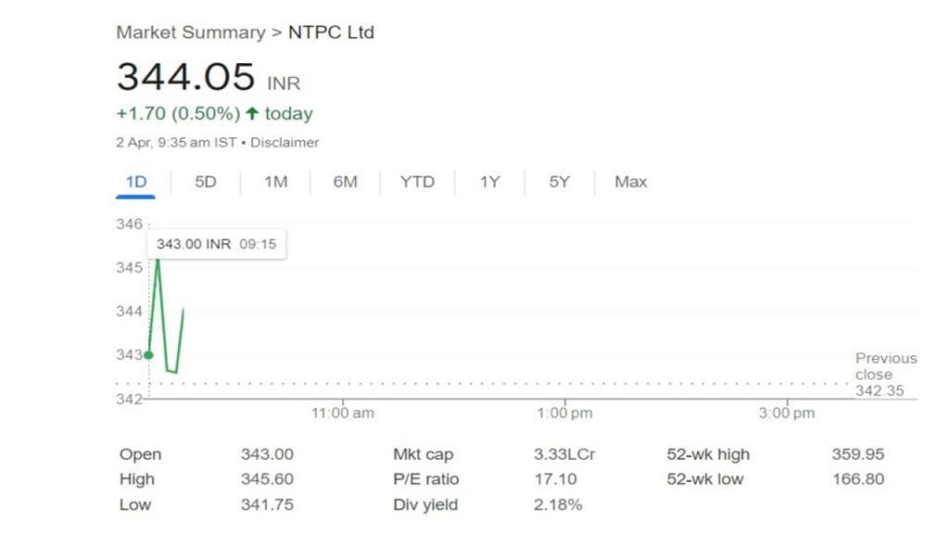This screenshot has height=534, width=949.
Task: Select the 5D time range tab
Action: pos(206,182)
